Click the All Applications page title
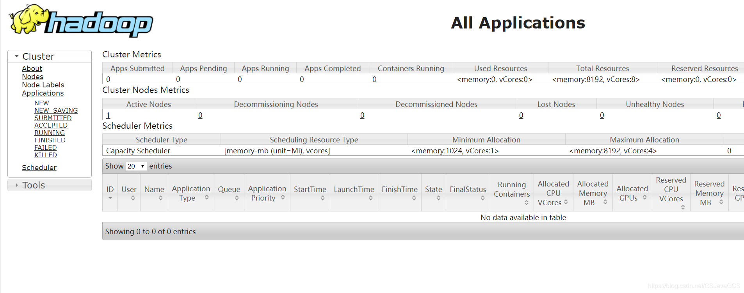 click(518, 23)
